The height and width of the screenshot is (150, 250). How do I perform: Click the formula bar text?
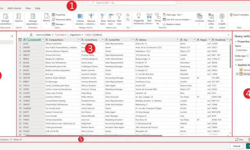click(x=69, y=35)
